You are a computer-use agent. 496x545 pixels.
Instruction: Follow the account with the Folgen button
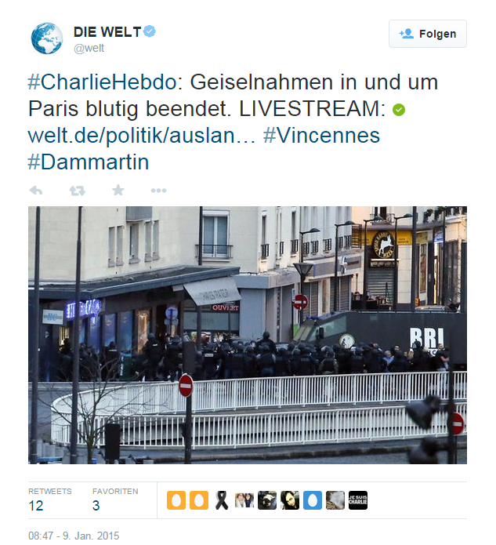click(x=428, y=34)
